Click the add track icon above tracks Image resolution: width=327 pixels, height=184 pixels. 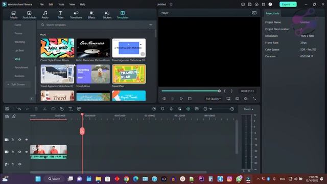click(x=7, y=117)
